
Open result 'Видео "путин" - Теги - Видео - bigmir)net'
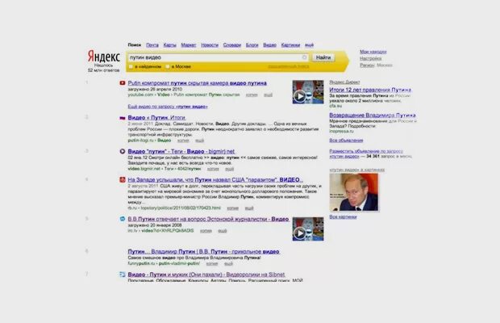pos(181,151)
